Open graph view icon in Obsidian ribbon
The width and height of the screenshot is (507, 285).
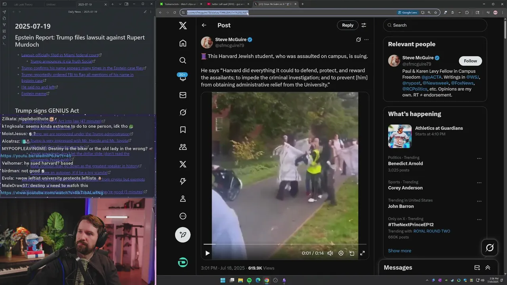(4, 25)
